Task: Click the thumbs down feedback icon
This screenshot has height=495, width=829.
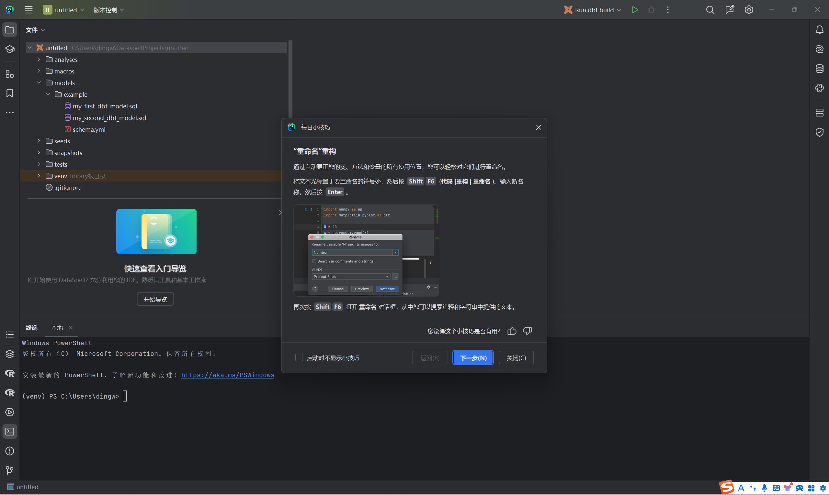Action: point(527,331)
